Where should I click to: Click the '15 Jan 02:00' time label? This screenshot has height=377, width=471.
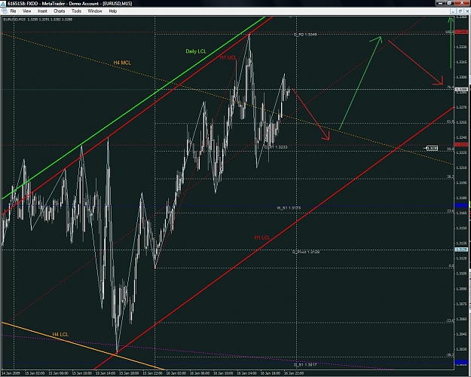click(35, 373)
